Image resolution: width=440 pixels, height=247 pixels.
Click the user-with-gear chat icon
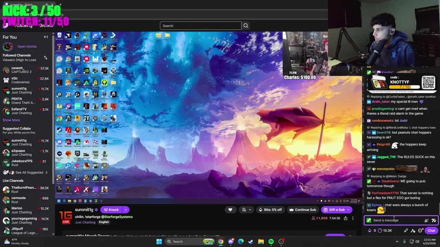tap(413, 231)
